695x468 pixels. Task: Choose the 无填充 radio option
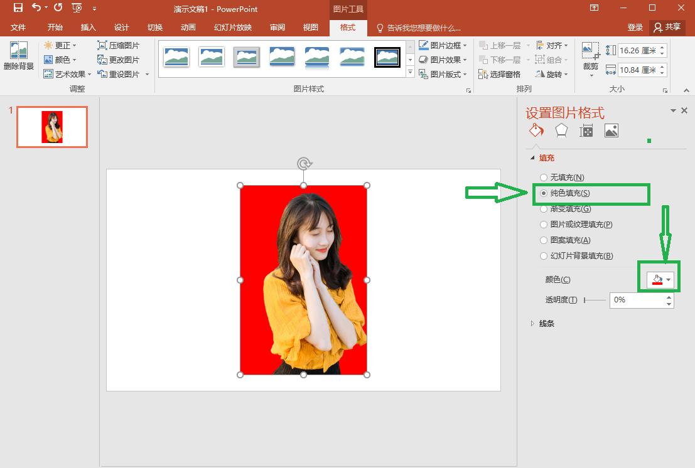(543, 178)
